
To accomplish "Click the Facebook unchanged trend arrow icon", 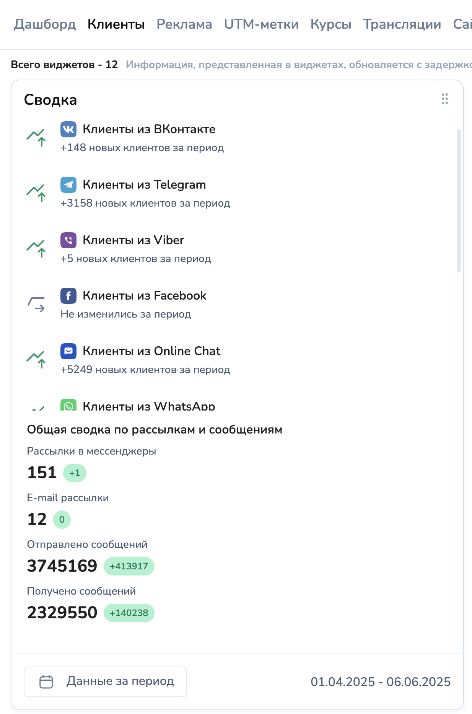I will pyautogui.click(x=36, y=304).
